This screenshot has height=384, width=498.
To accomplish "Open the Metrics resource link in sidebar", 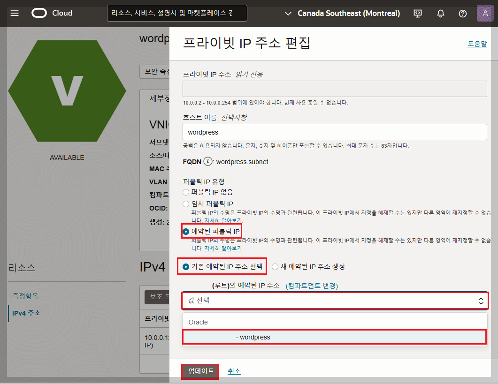I will click(25, 296).
